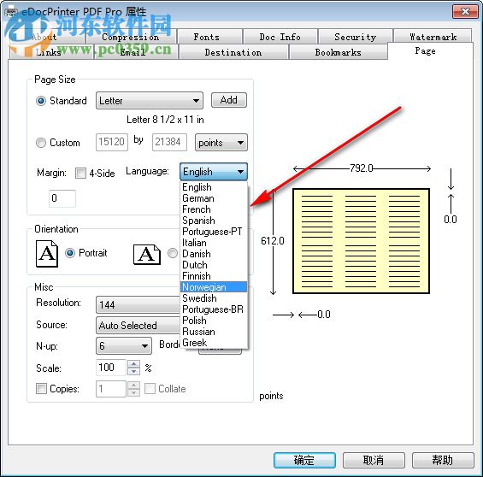The height and width of the screenshot is (477, 483).
Task: Select the Page tab
Action: (x=430, y=50)
